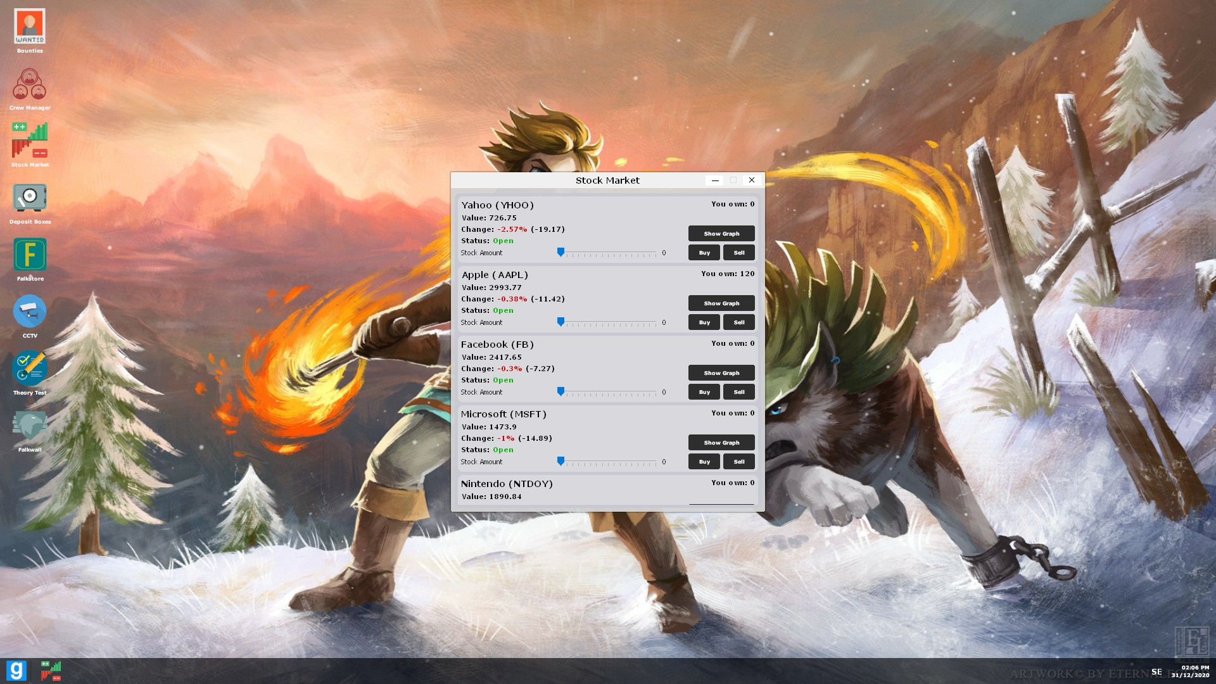Viewport: 1216px width, 684px height.
Task: Show Graph for Facebook stock
Action: (721, 373)
